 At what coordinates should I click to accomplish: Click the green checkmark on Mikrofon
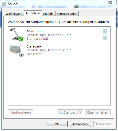tap(21, 39)
